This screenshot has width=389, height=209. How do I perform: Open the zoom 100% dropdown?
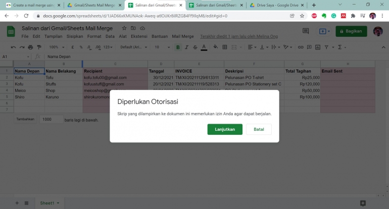[57, 47]
